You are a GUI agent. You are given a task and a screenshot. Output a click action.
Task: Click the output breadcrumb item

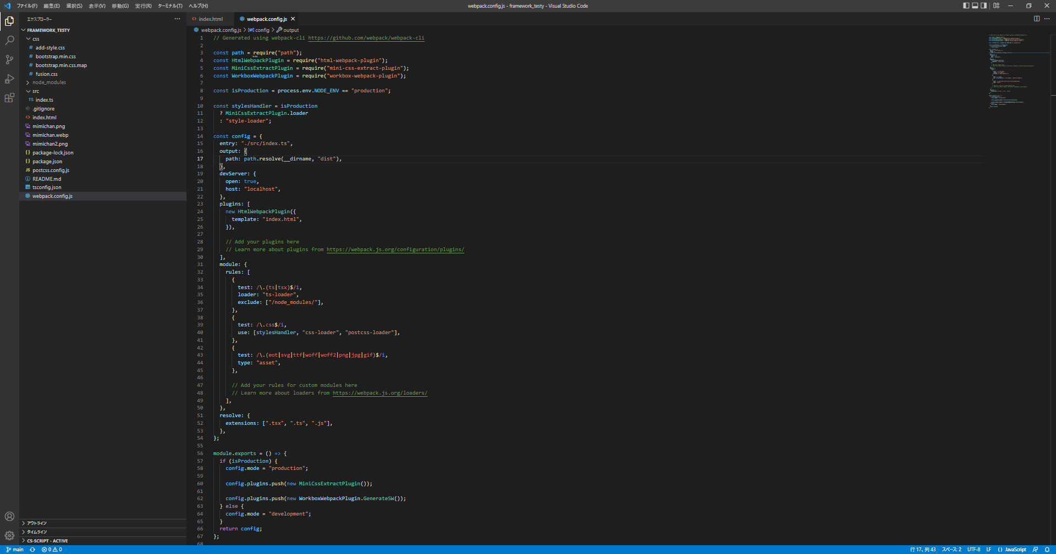288,30
